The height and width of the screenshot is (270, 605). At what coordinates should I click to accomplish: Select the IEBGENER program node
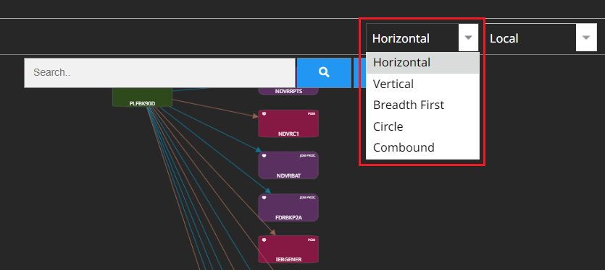tap(288, 249)
